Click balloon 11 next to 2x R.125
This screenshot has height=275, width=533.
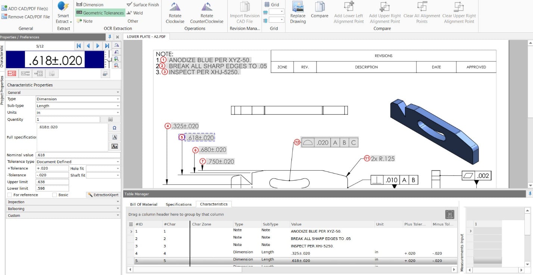click(x=367, y=158)
